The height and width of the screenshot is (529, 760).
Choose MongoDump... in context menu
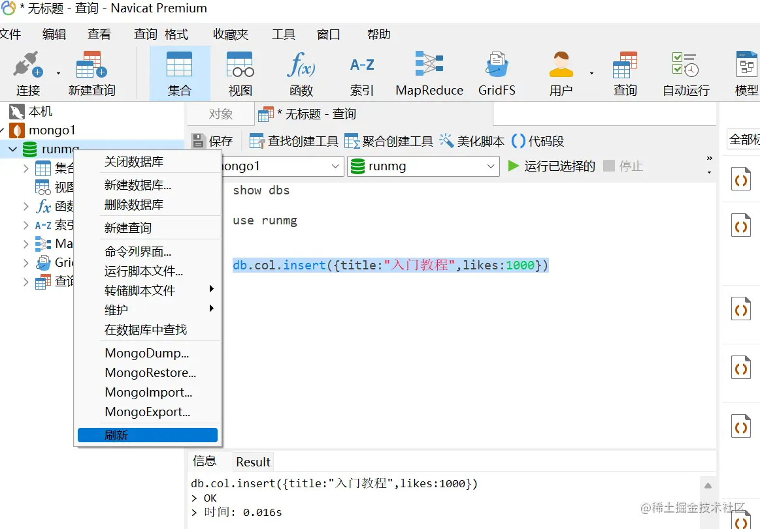148,353
